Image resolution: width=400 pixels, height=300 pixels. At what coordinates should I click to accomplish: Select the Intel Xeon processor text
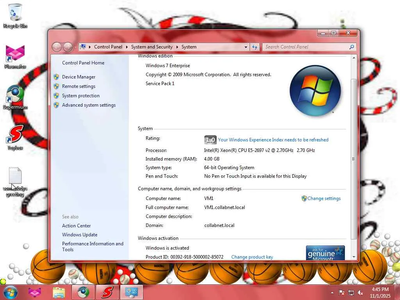259,150
